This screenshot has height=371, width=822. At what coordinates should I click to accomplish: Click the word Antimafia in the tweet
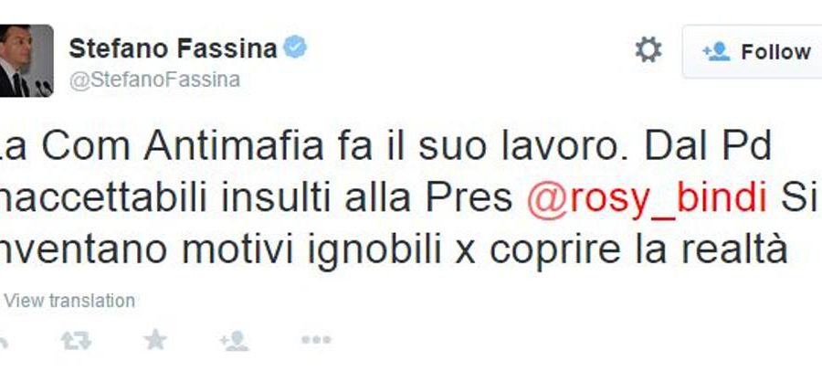coord(234,147)
